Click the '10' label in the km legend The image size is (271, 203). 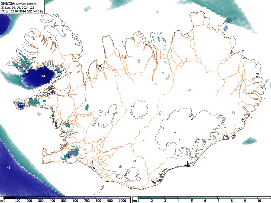click(259, 201)
